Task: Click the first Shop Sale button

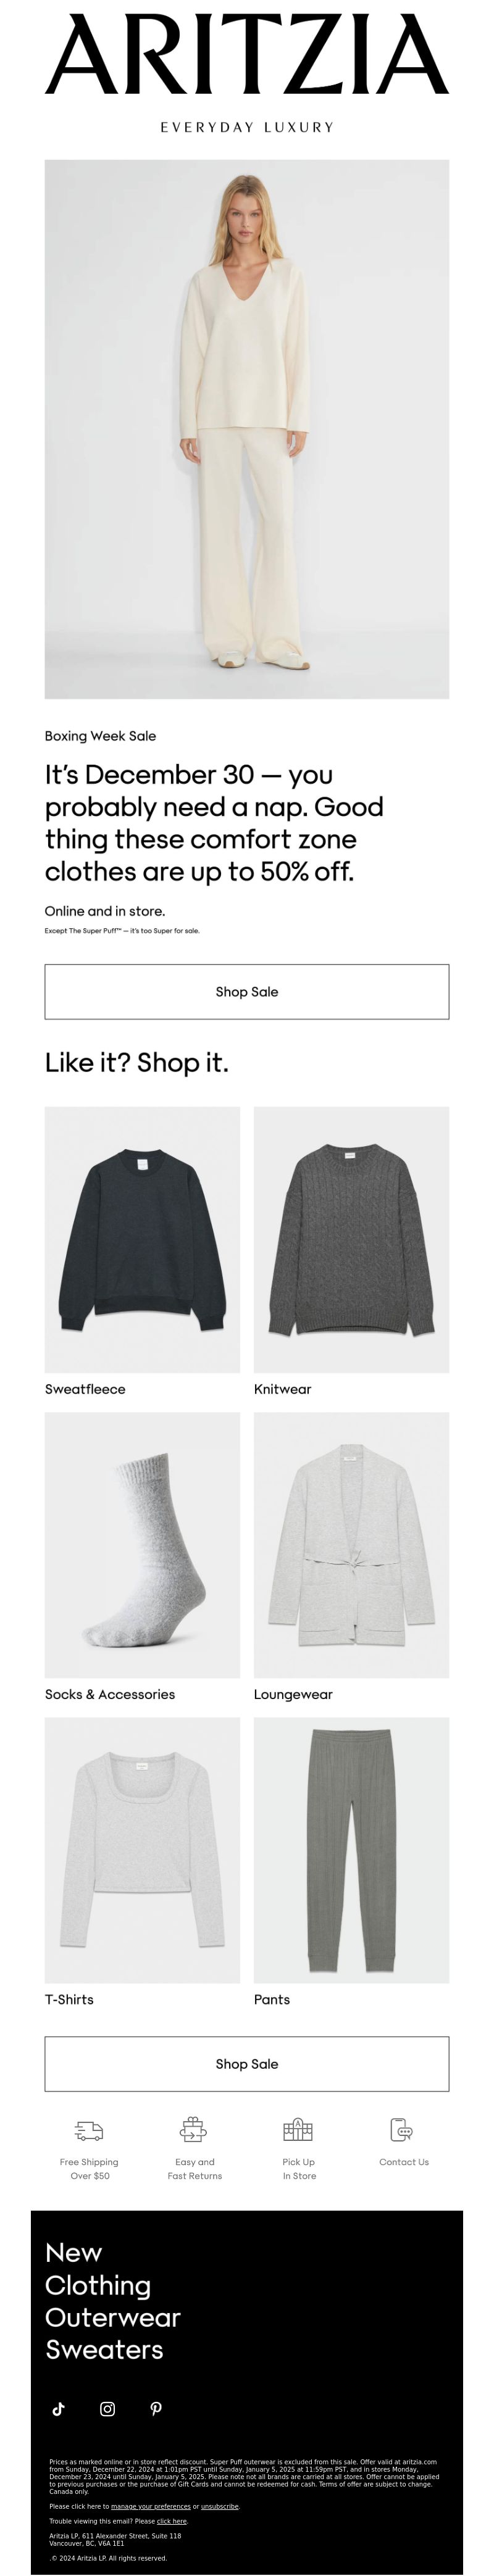Action: tap(247, 992)
